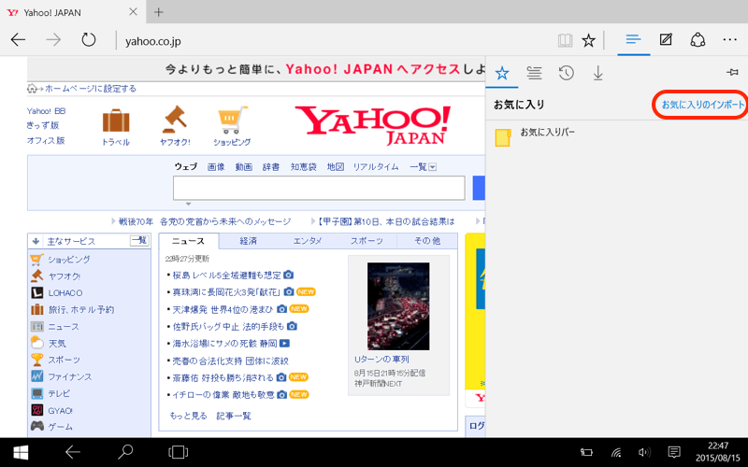Open the お気に入りバー folder

[x=547, y=134]
